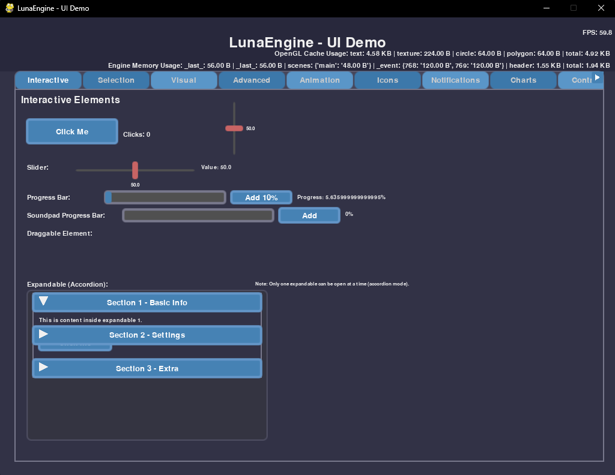Open the Notifications tab
This screenshot has width=615, height=475.
[455, 80]
